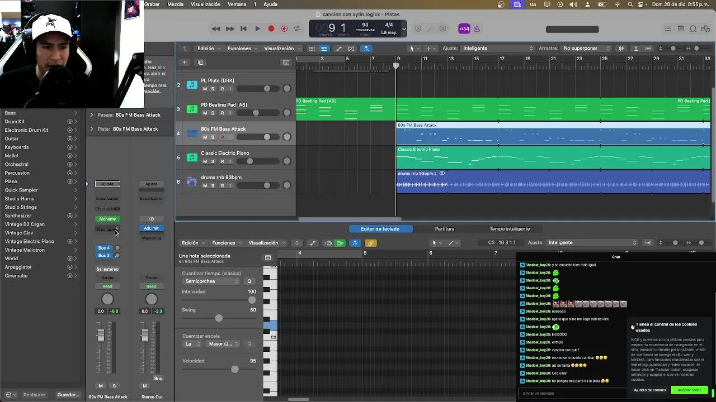Expand the Pasaje 80s FM Bass Attack inspector section
Viewport: 716px width, 402px height.
click(x=92, y=115)
